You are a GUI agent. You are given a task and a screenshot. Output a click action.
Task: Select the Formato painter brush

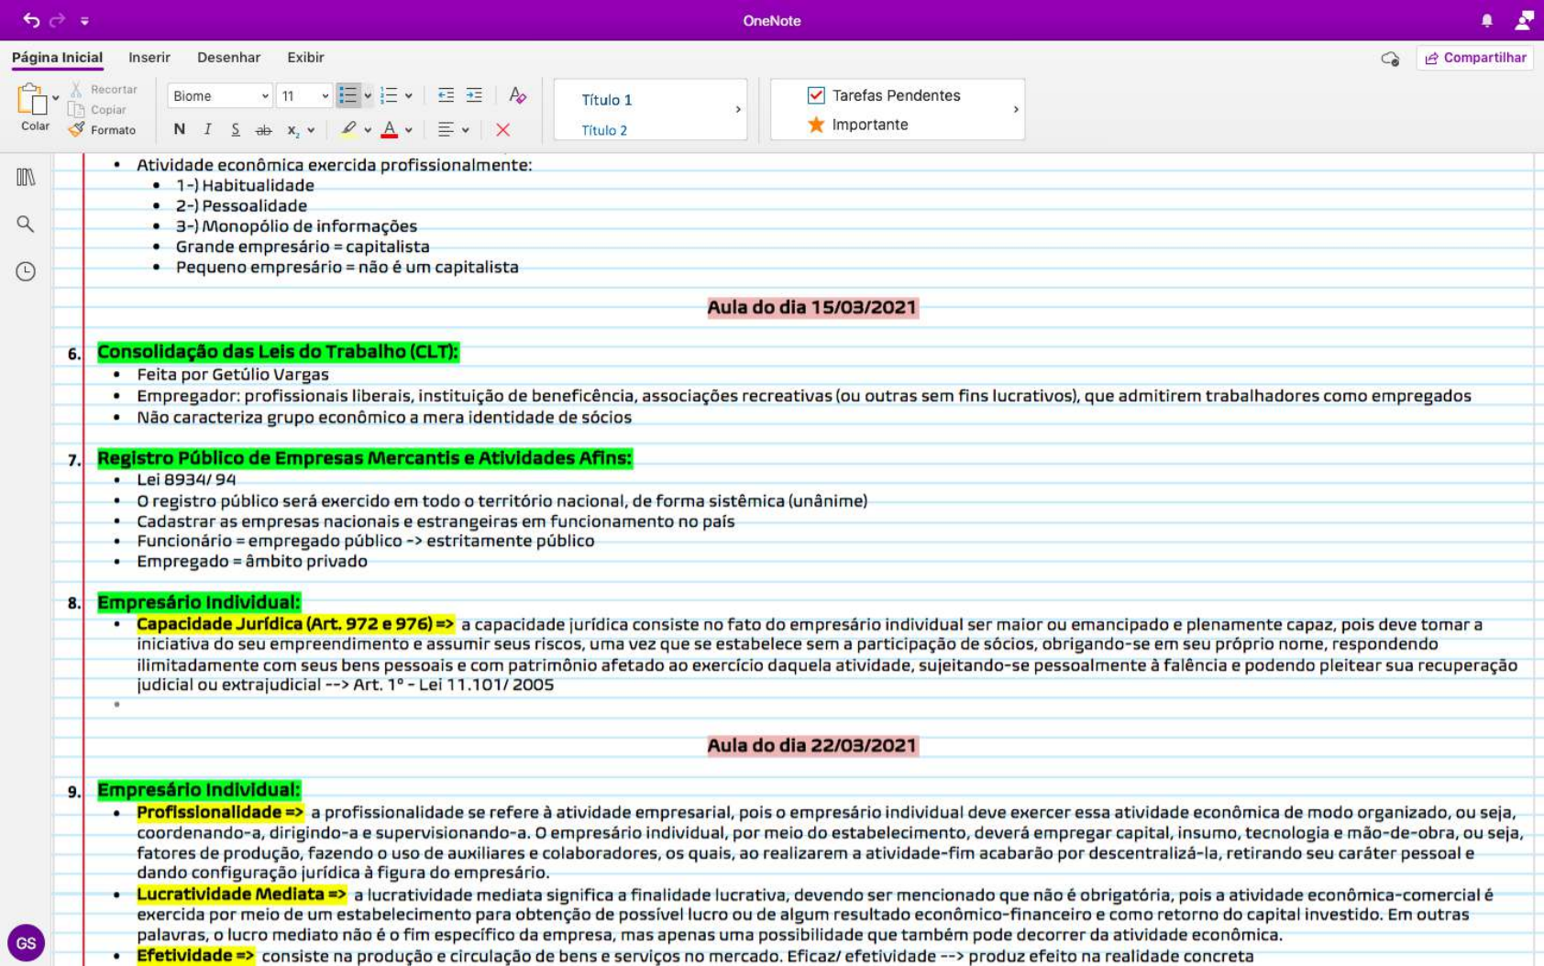point(102,130)
